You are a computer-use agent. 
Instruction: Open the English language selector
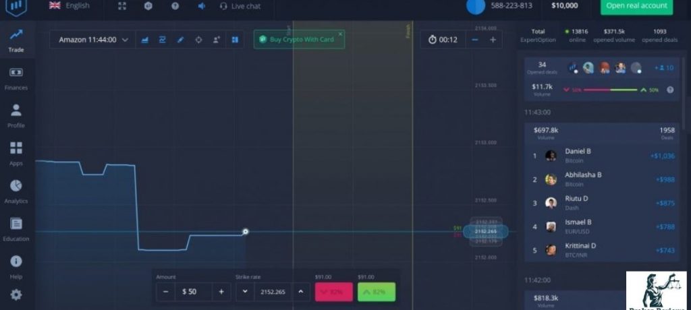coord(70,5)
